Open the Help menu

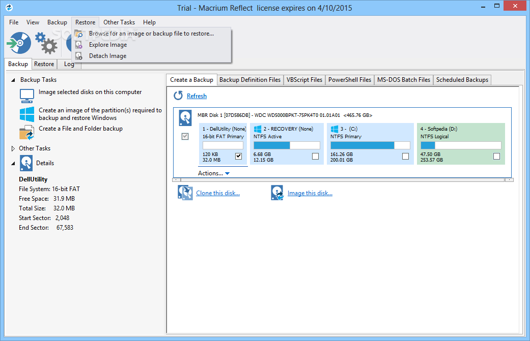click(x=149, y=22)
